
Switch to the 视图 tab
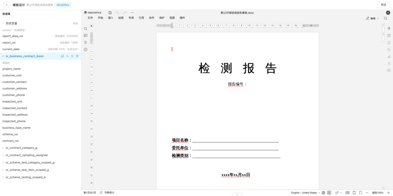172,18
